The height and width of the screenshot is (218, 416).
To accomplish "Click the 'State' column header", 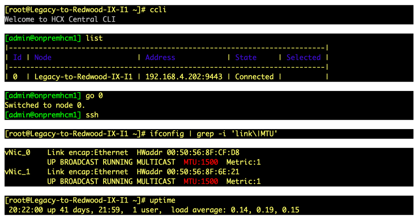I will coord(246,57).
